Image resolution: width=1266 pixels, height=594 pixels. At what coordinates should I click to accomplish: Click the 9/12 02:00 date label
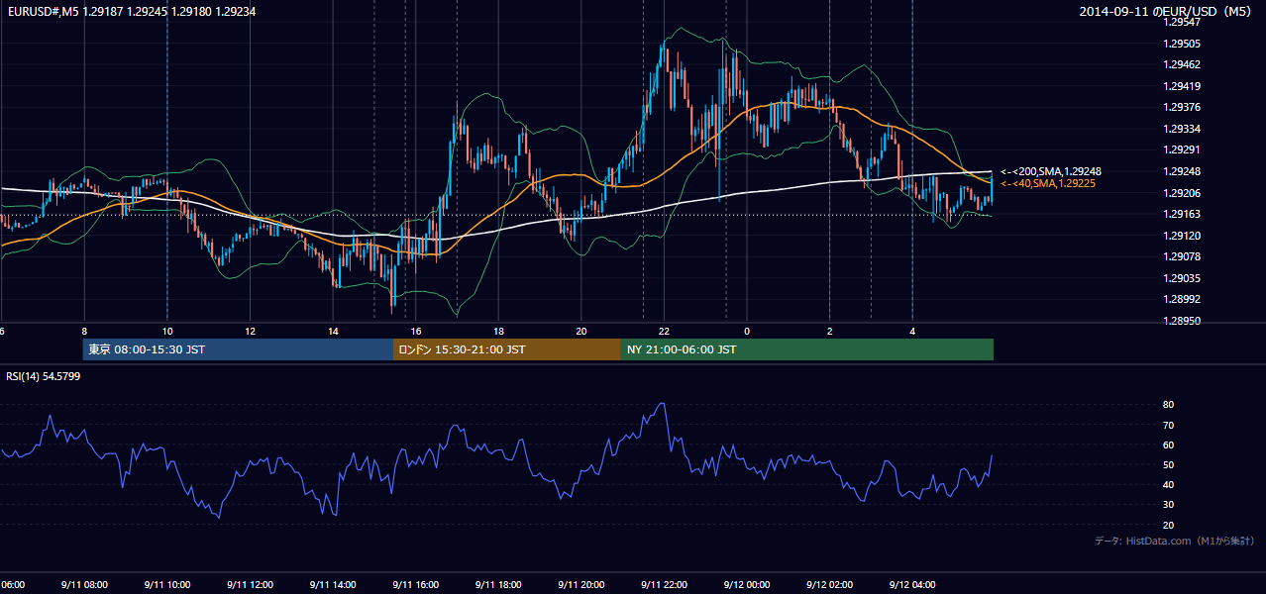(830, 584)
